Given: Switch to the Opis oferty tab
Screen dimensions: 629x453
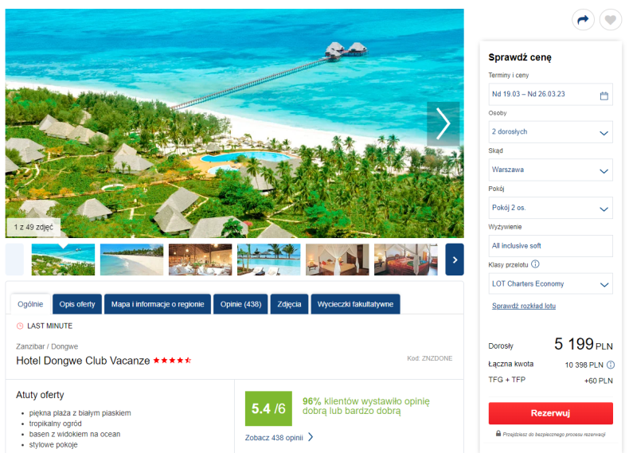Looking at the screenshot, I should pyautogui.click(x=77, y=304).
